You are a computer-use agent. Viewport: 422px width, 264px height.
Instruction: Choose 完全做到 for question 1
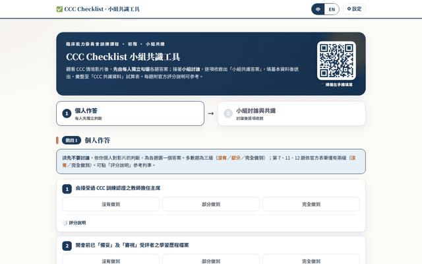tap(311, 204)
